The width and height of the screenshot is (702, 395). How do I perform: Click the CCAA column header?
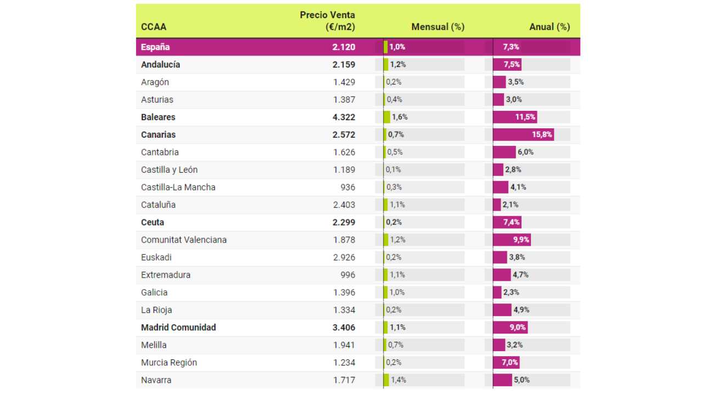pos(154,27)
